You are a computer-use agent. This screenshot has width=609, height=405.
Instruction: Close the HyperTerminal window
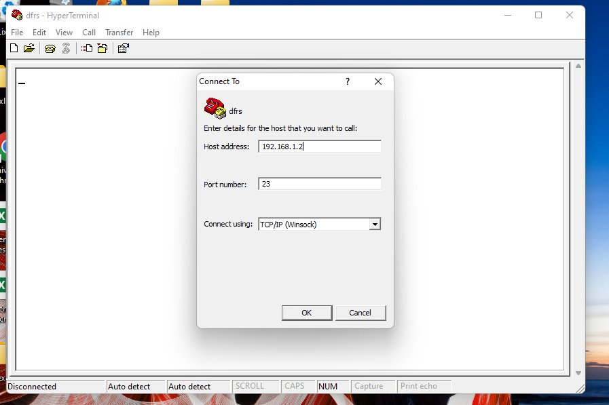tap(570, 15)
